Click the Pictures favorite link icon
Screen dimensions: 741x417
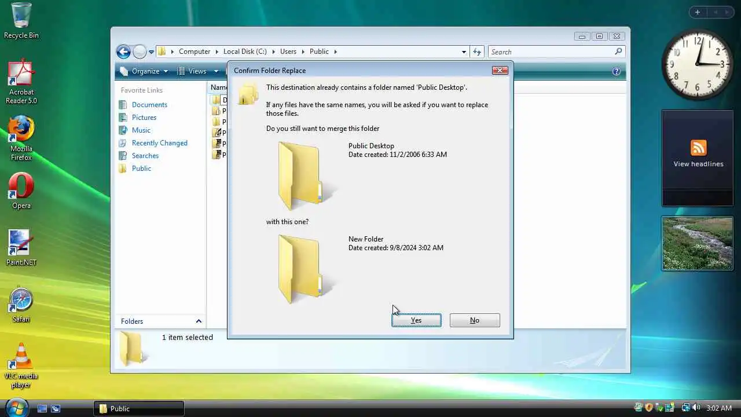click(x=123, y=118)
